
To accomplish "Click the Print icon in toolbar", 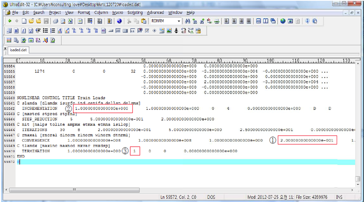I will coord(55,21).
